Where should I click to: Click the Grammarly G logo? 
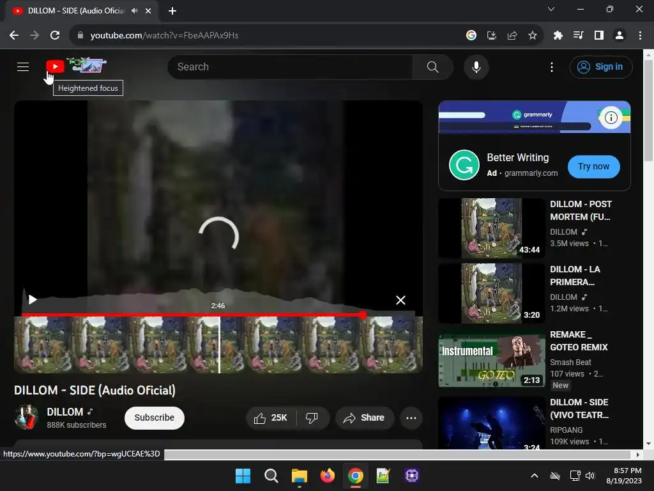pyautogui.click(x=464, y=165)
